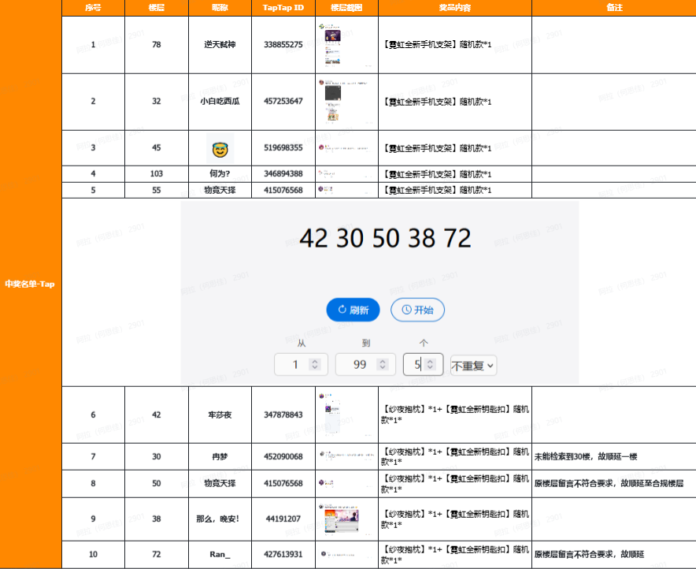Click the 到 end value field showing 99
This screenshot has height=569, width=696.
365,365
